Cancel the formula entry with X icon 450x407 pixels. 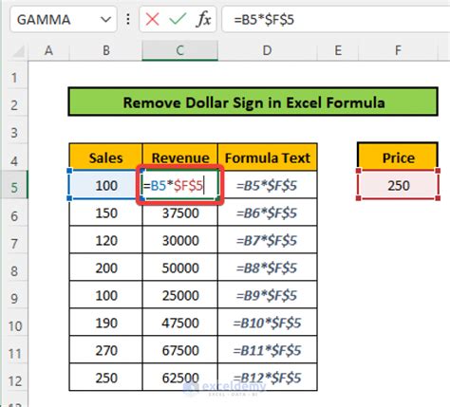click(152, 20)
